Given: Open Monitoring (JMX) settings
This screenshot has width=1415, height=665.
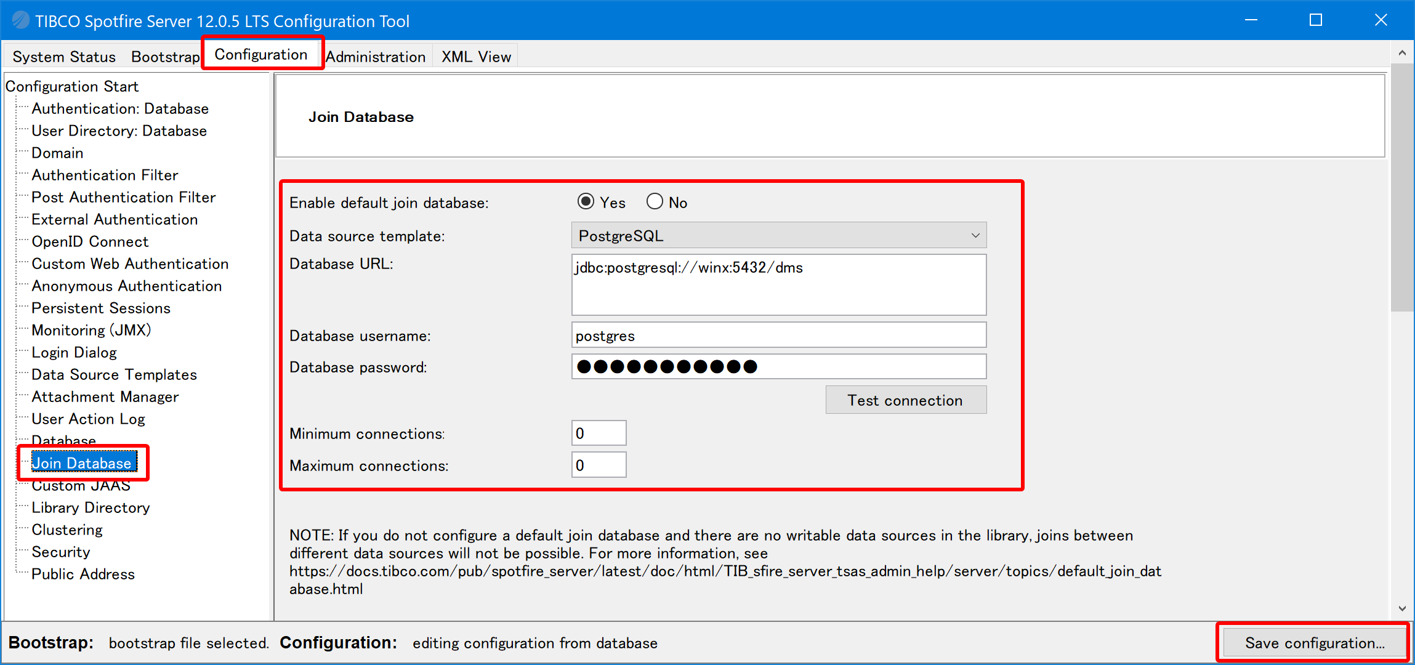Looking at the screenshot, I should tap(91, 330).
